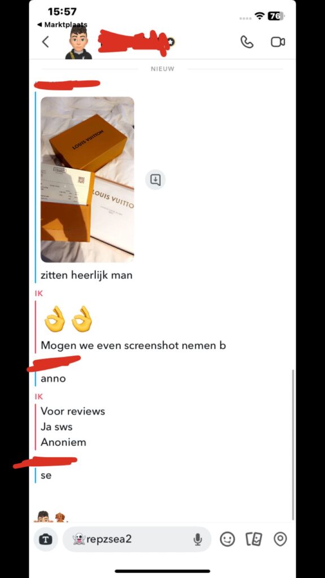Return to Marktplaats app via status bar link

(x=62, y=25)
